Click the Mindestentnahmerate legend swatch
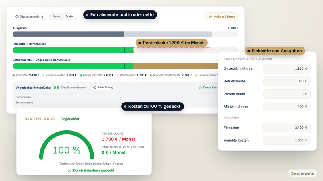Viewport: 323px width, 181px height. pos(151,76)
